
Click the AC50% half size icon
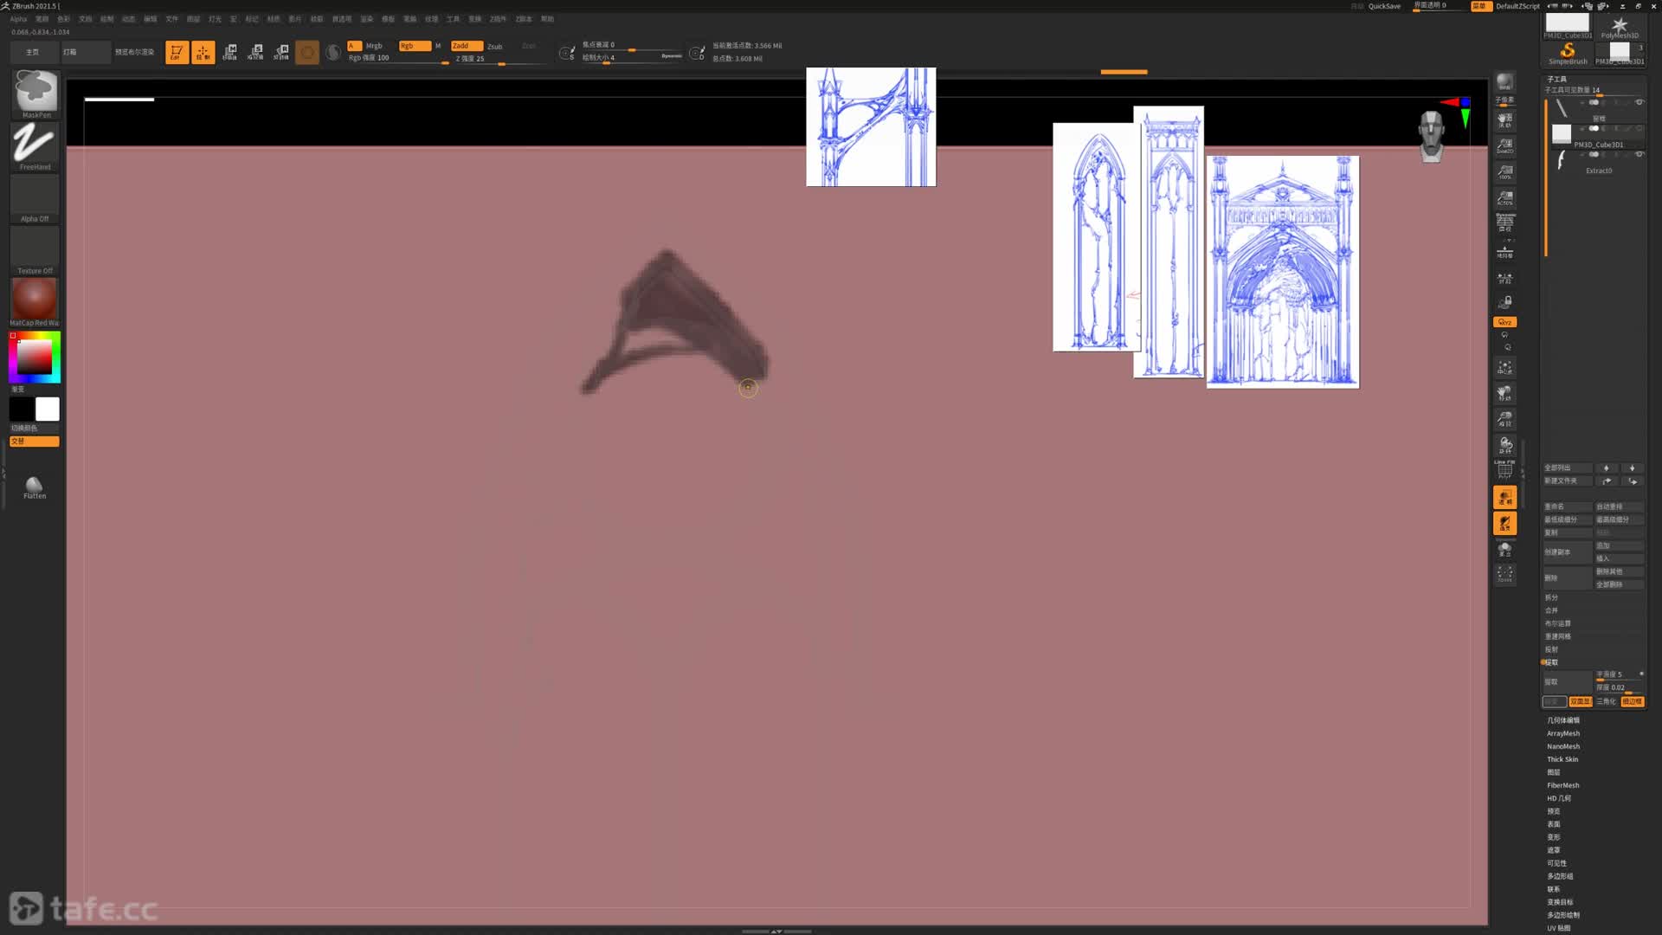[1505, 198]
